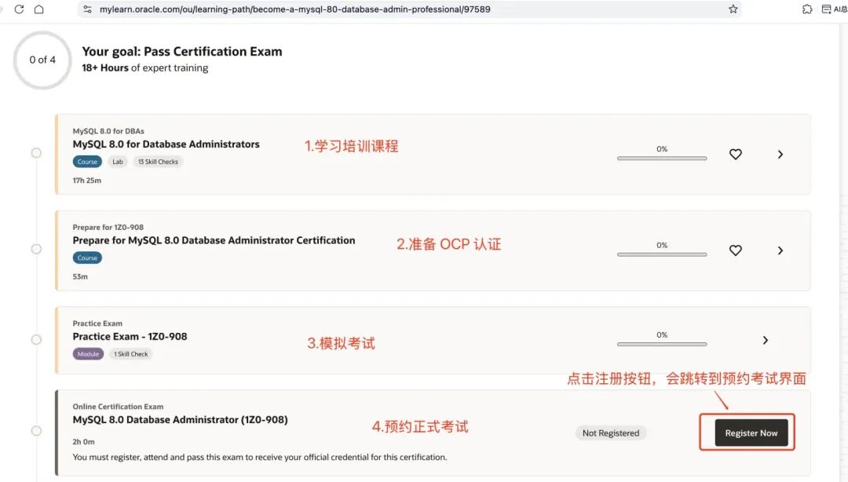Select the Online Certification Exam progress circle
This screenshot has height=482, width=848.
point(35,430)
